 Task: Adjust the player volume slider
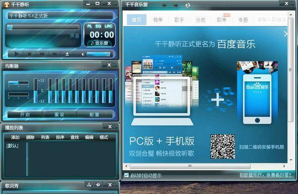pos(98,55)
